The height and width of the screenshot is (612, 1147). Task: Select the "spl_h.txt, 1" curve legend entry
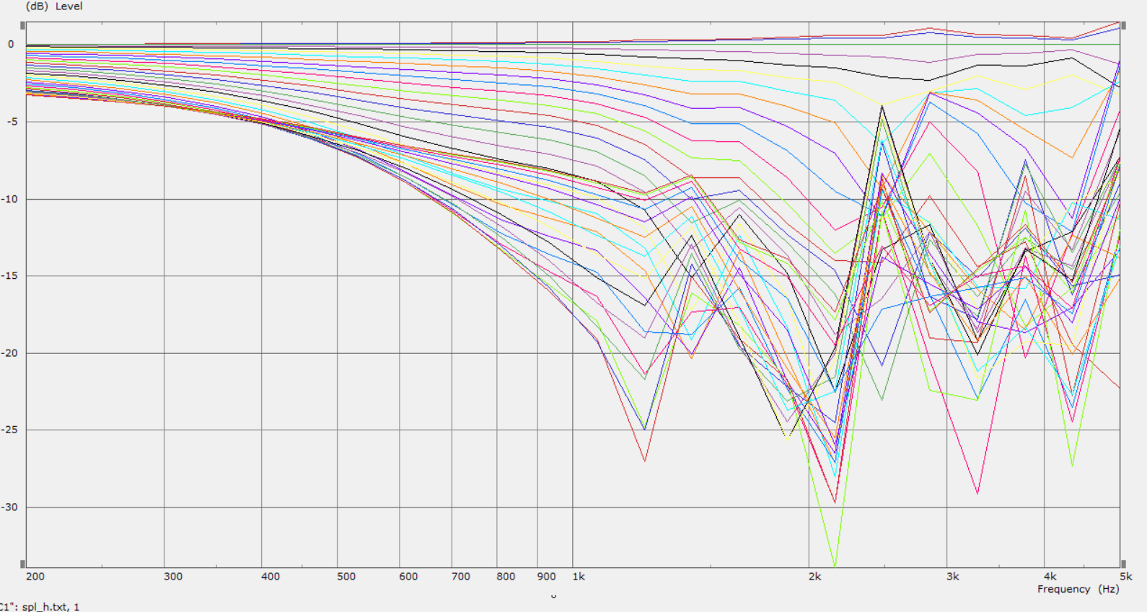click(x=50, y=607)
